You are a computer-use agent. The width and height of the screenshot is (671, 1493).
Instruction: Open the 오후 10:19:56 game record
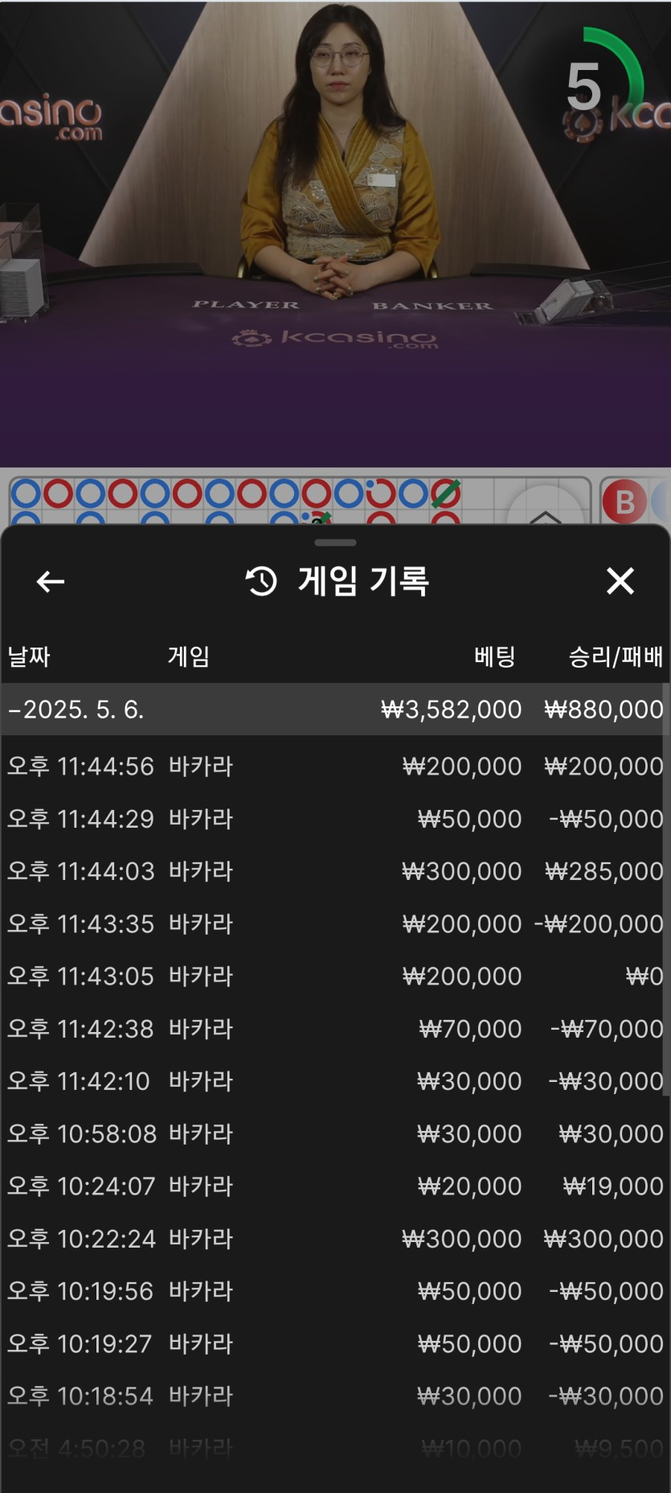(335, 1291)
